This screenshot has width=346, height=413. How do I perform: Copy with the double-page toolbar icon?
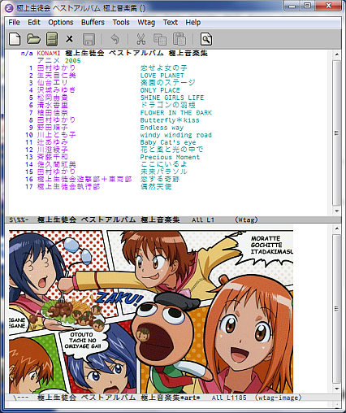(160, 39)
